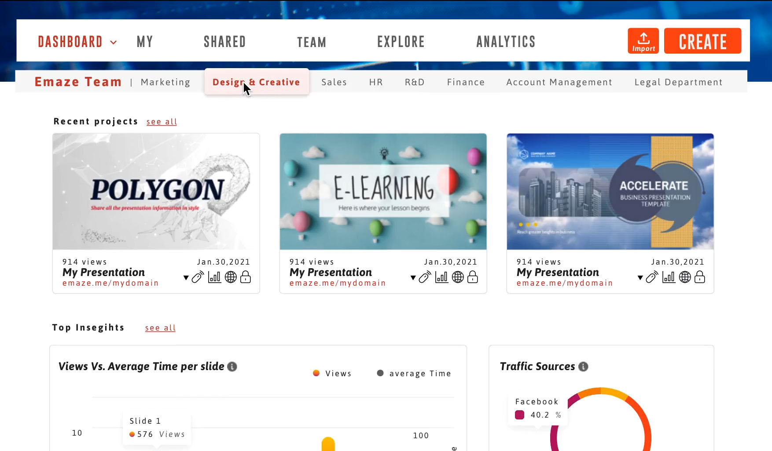This screenshot has width=772, height=451.
Task: Click the globe icon on E-Learning card
Action: point(458,277)
